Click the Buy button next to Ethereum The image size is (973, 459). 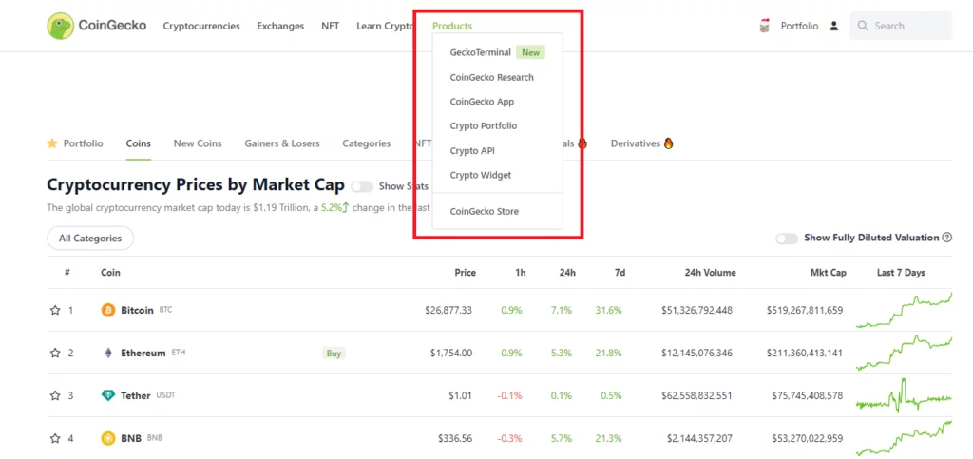334,353
